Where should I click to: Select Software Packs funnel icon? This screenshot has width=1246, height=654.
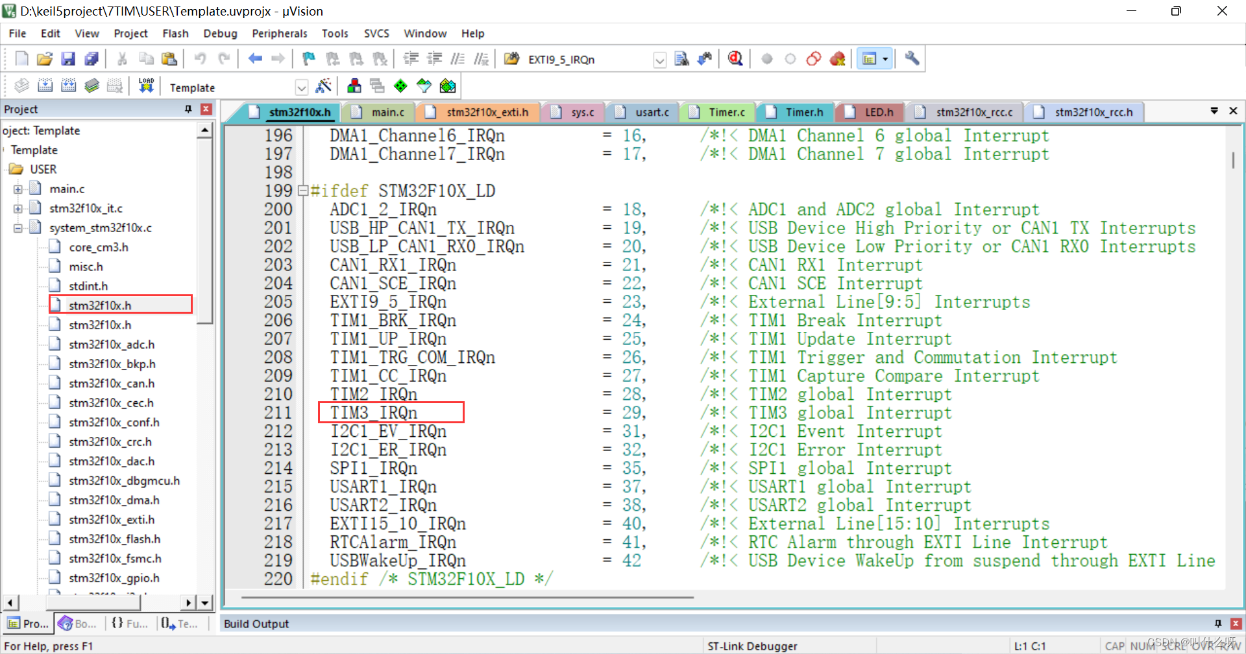pos(424,86)
